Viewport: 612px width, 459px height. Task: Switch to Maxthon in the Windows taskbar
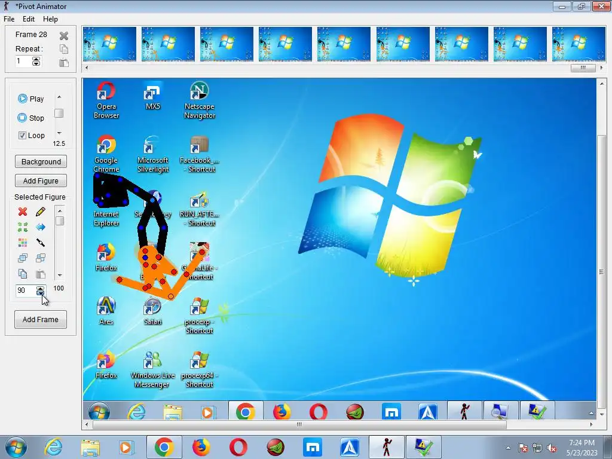313,447
